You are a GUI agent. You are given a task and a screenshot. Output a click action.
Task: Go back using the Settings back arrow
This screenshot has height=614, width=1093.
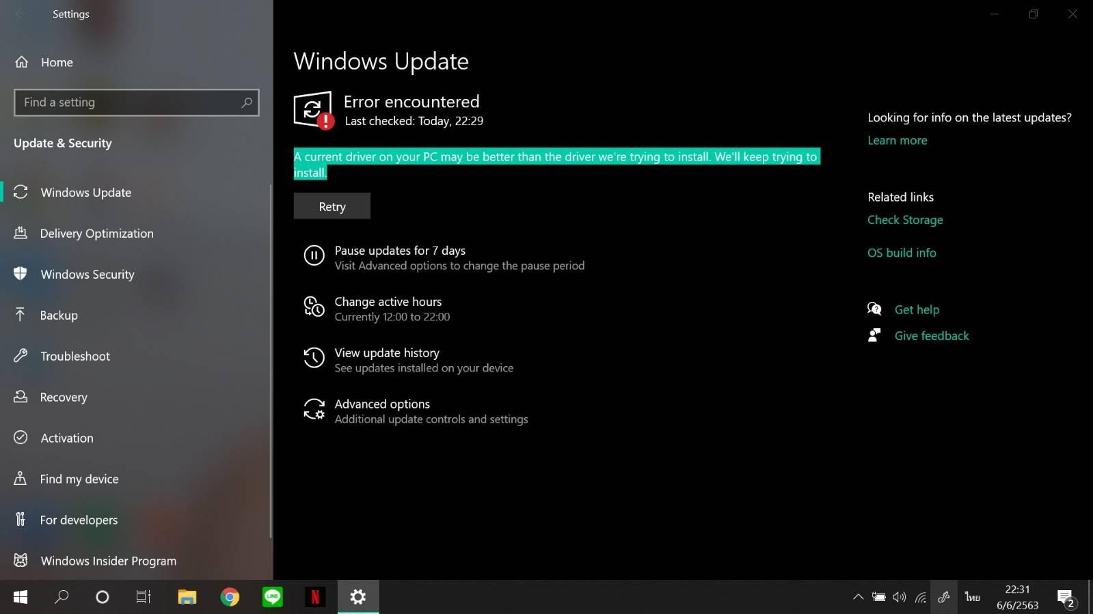(21, 14)
